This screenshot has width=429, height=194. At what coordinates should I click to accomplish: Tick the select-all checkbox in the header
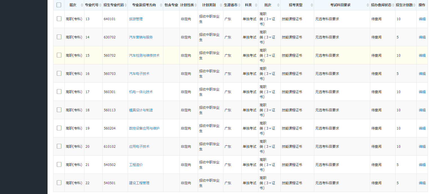pyautogui.click(x=59, y=5)
